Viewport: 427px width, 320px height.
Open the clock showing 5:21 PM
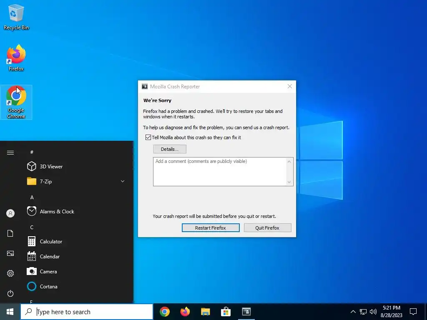pyautogui.click(x=391, y=312)
